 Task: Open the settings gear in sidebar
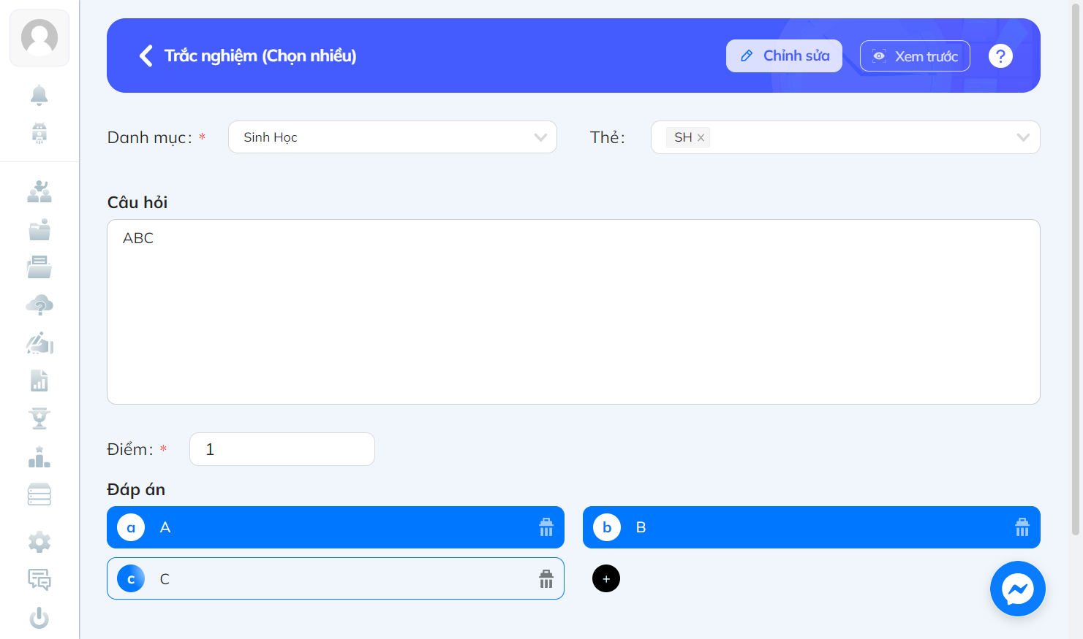tap(39, 542)
